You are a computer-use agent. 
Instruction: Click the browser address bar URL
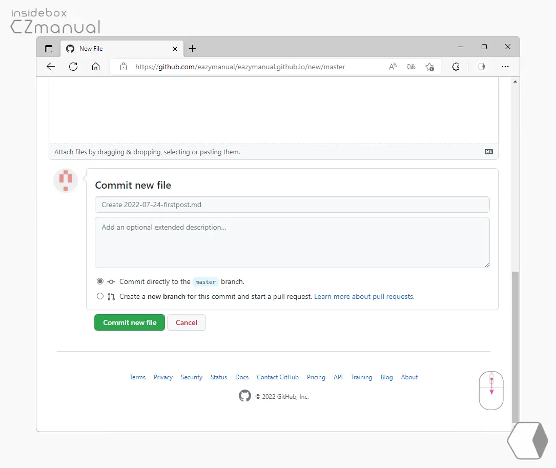pos(240,67)
